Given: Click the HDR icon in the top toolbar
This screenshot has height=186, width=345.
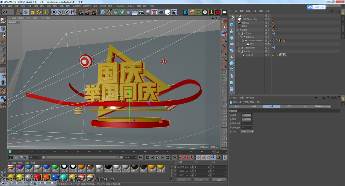Looking at the screenshot, I should point(161,12).
